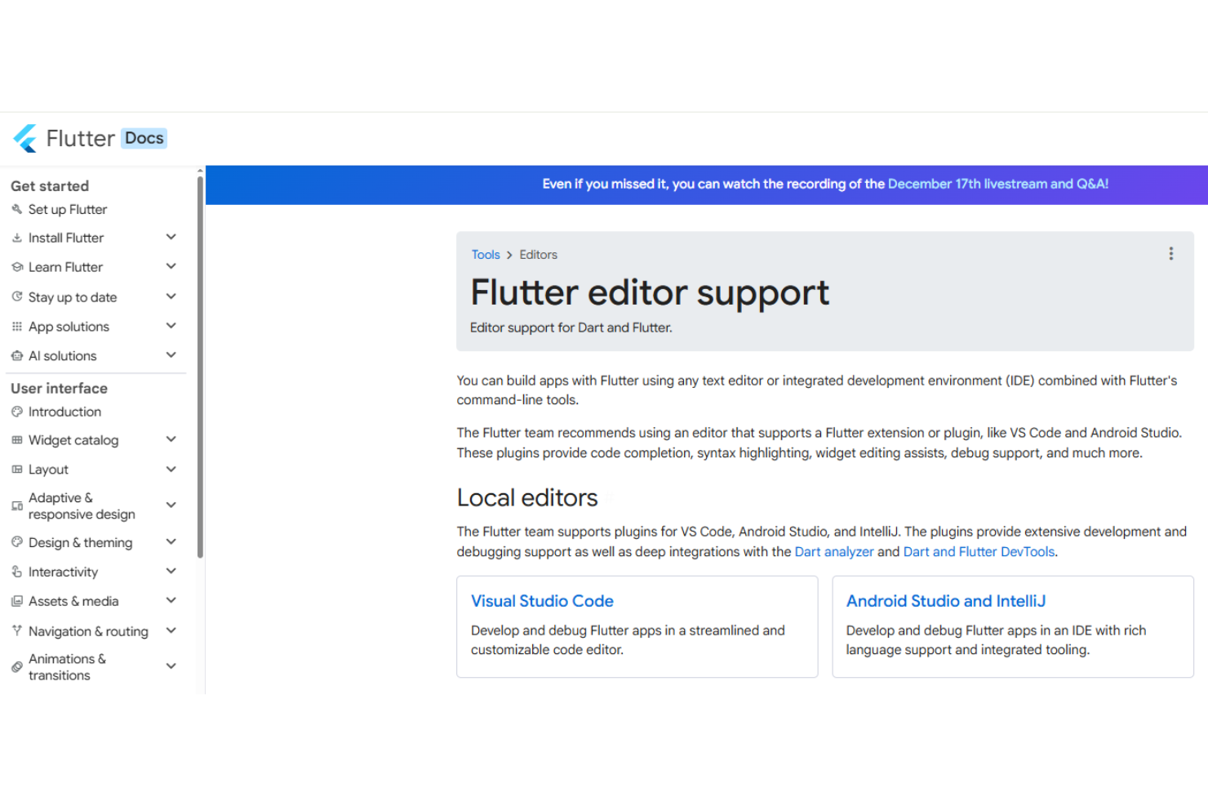This screenshot has height=806, width=1208.
Task: Expand the Learn Flutter section chevron
Action: (171, 267)
